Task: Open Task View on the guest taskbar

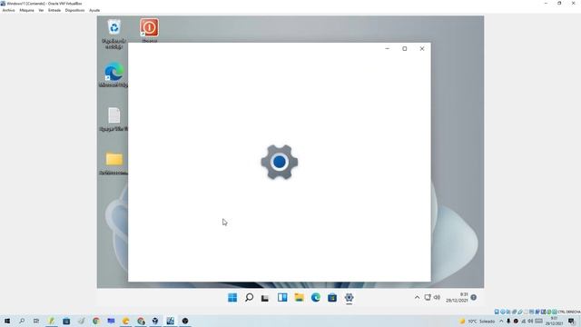Action: [x=265, y=297]
